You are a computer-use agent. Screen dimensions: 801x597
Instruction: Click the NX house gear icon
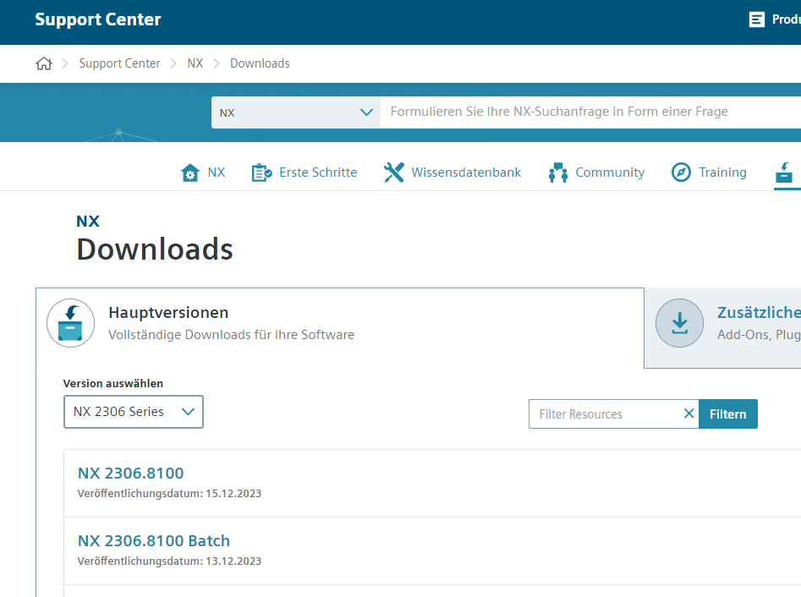point(190,173)
